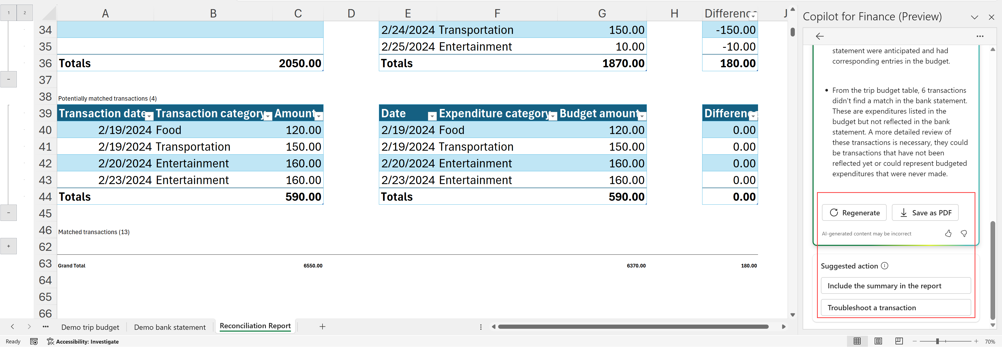Click the Normal view icon in status bar
Screen dimensions: 1002x347
point(857,341)
